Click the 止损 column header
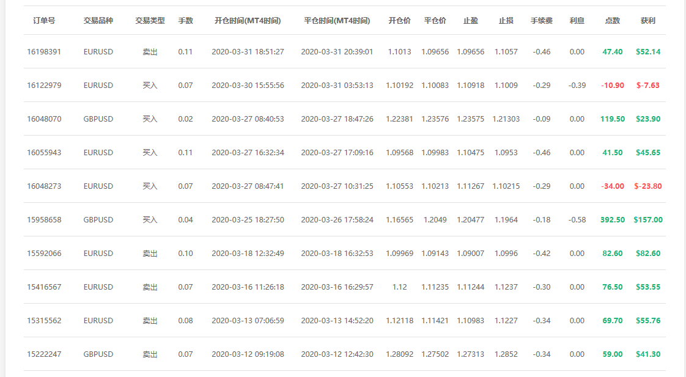Viewport: 686px width, 377px height. pos(506,21)
